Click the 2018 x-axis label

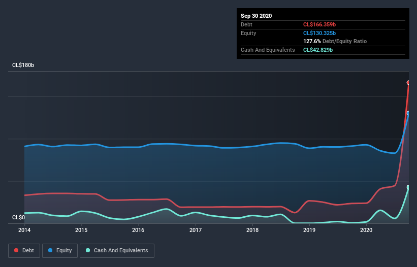click(252, 230)
